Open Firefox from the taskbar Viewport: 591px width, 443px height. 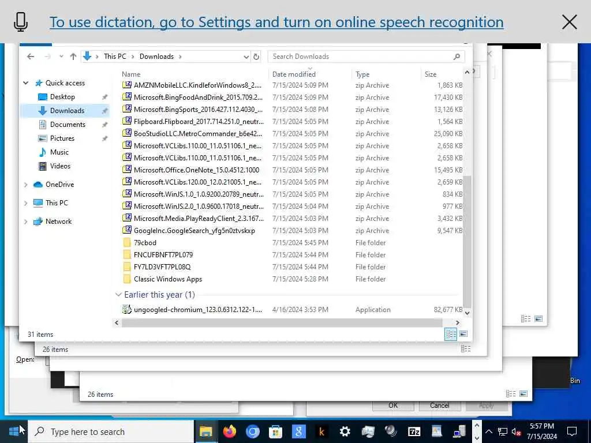coord(229,431)
